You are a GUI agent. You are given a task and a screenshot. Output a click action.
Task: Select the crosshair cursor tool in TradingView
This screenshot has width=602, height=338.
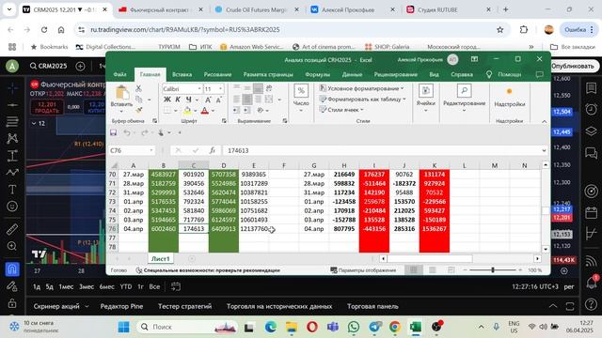(x=12, y=87)
